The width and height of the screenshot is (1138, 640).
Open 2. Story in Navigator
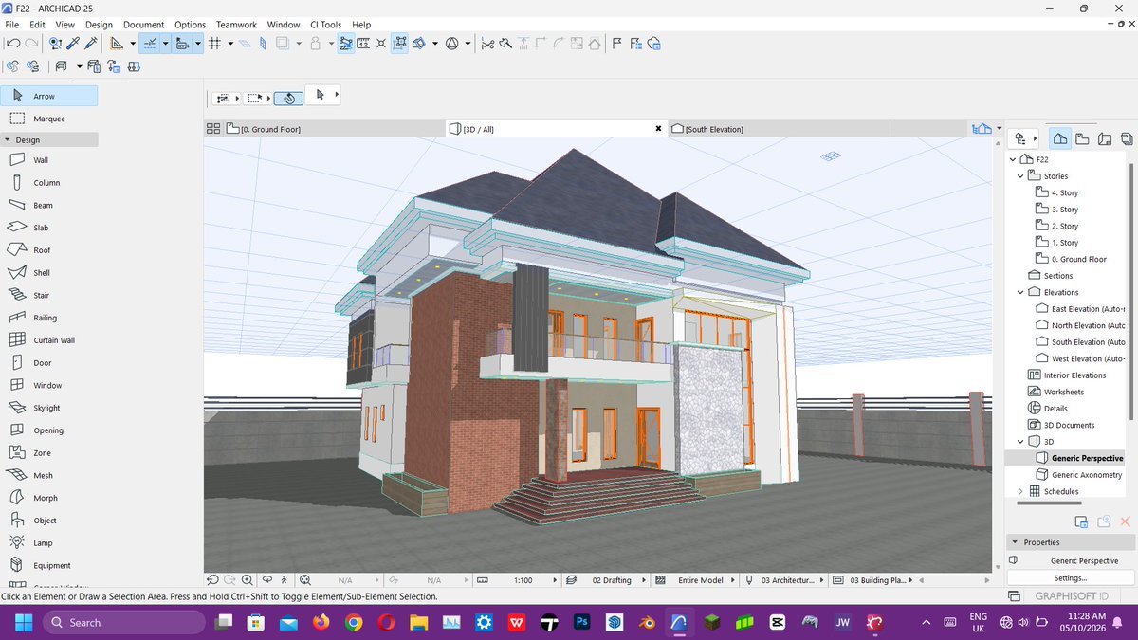(1056, 226)
